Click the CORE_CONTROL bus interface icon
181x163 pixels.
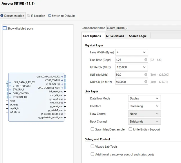coord(7,93)
